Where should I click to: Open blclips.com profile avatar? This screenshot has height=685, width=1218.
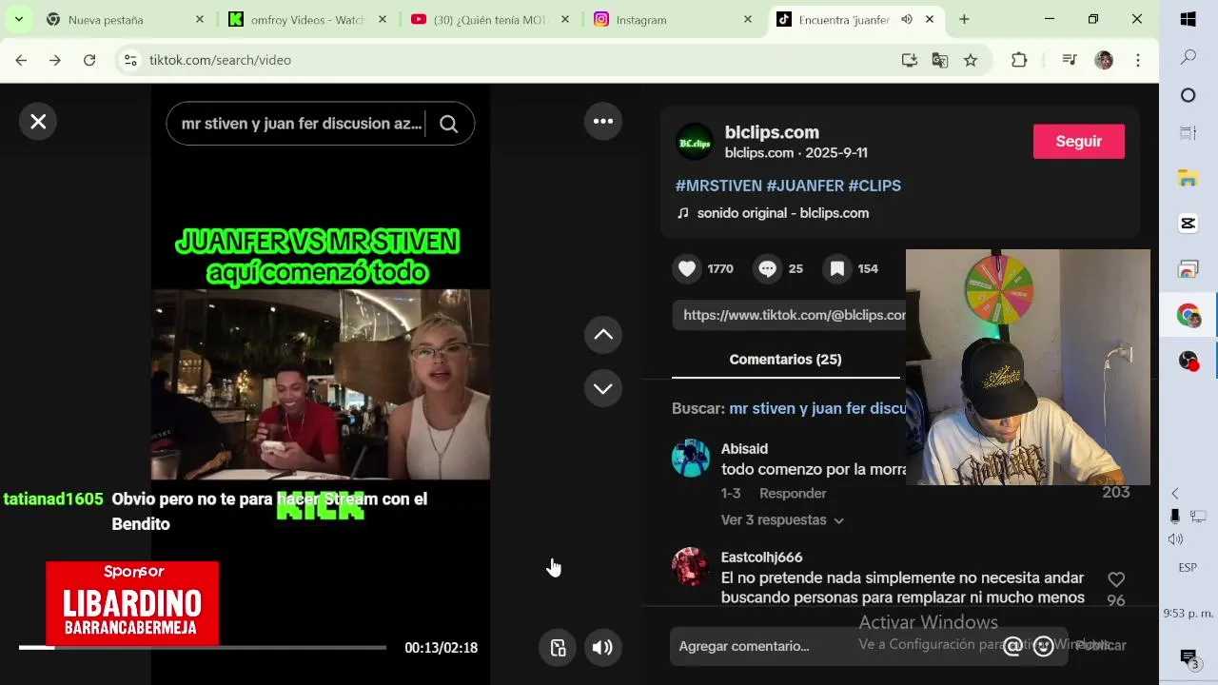pos(694,142)
